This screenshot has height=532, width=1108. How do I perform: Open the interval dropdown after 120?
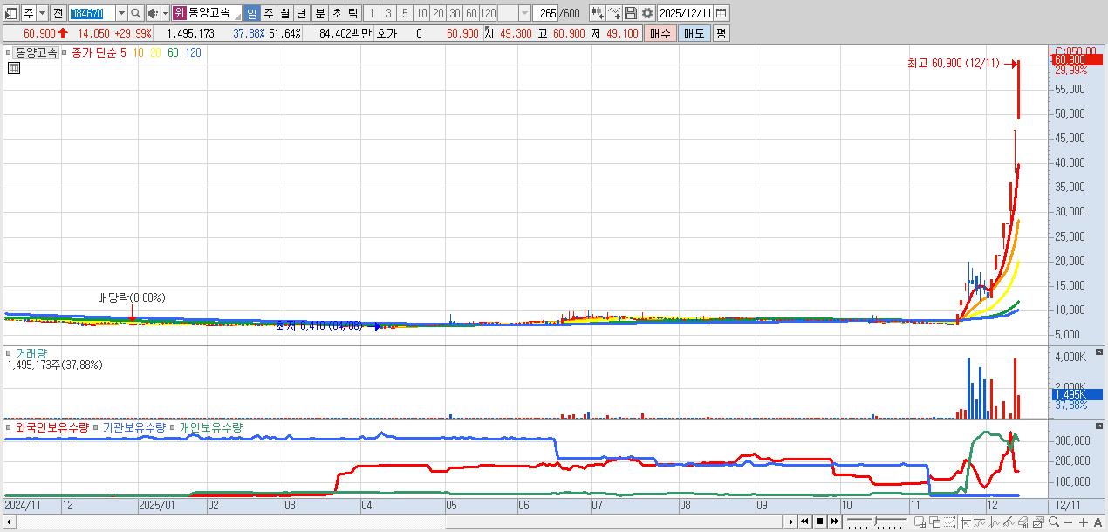point(524,13)
